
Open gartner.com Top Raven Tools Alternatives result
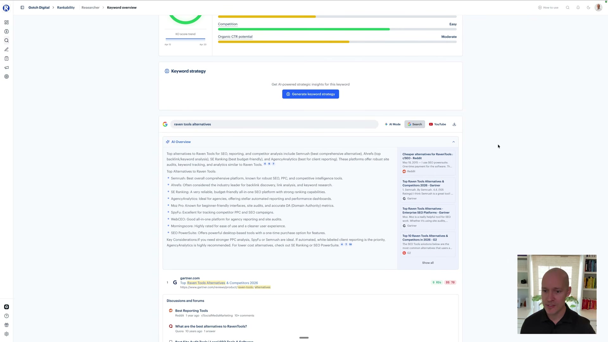click(x=219, y=283)
